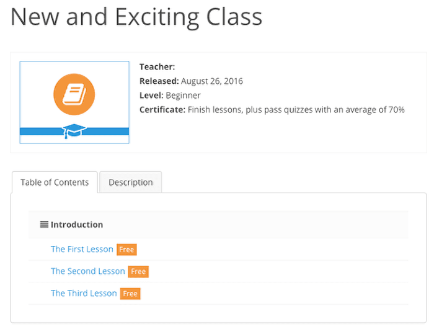The image size is (434, 329).
Task: Click the Free badge beside First Lesson
Action: tap(126, 250)
